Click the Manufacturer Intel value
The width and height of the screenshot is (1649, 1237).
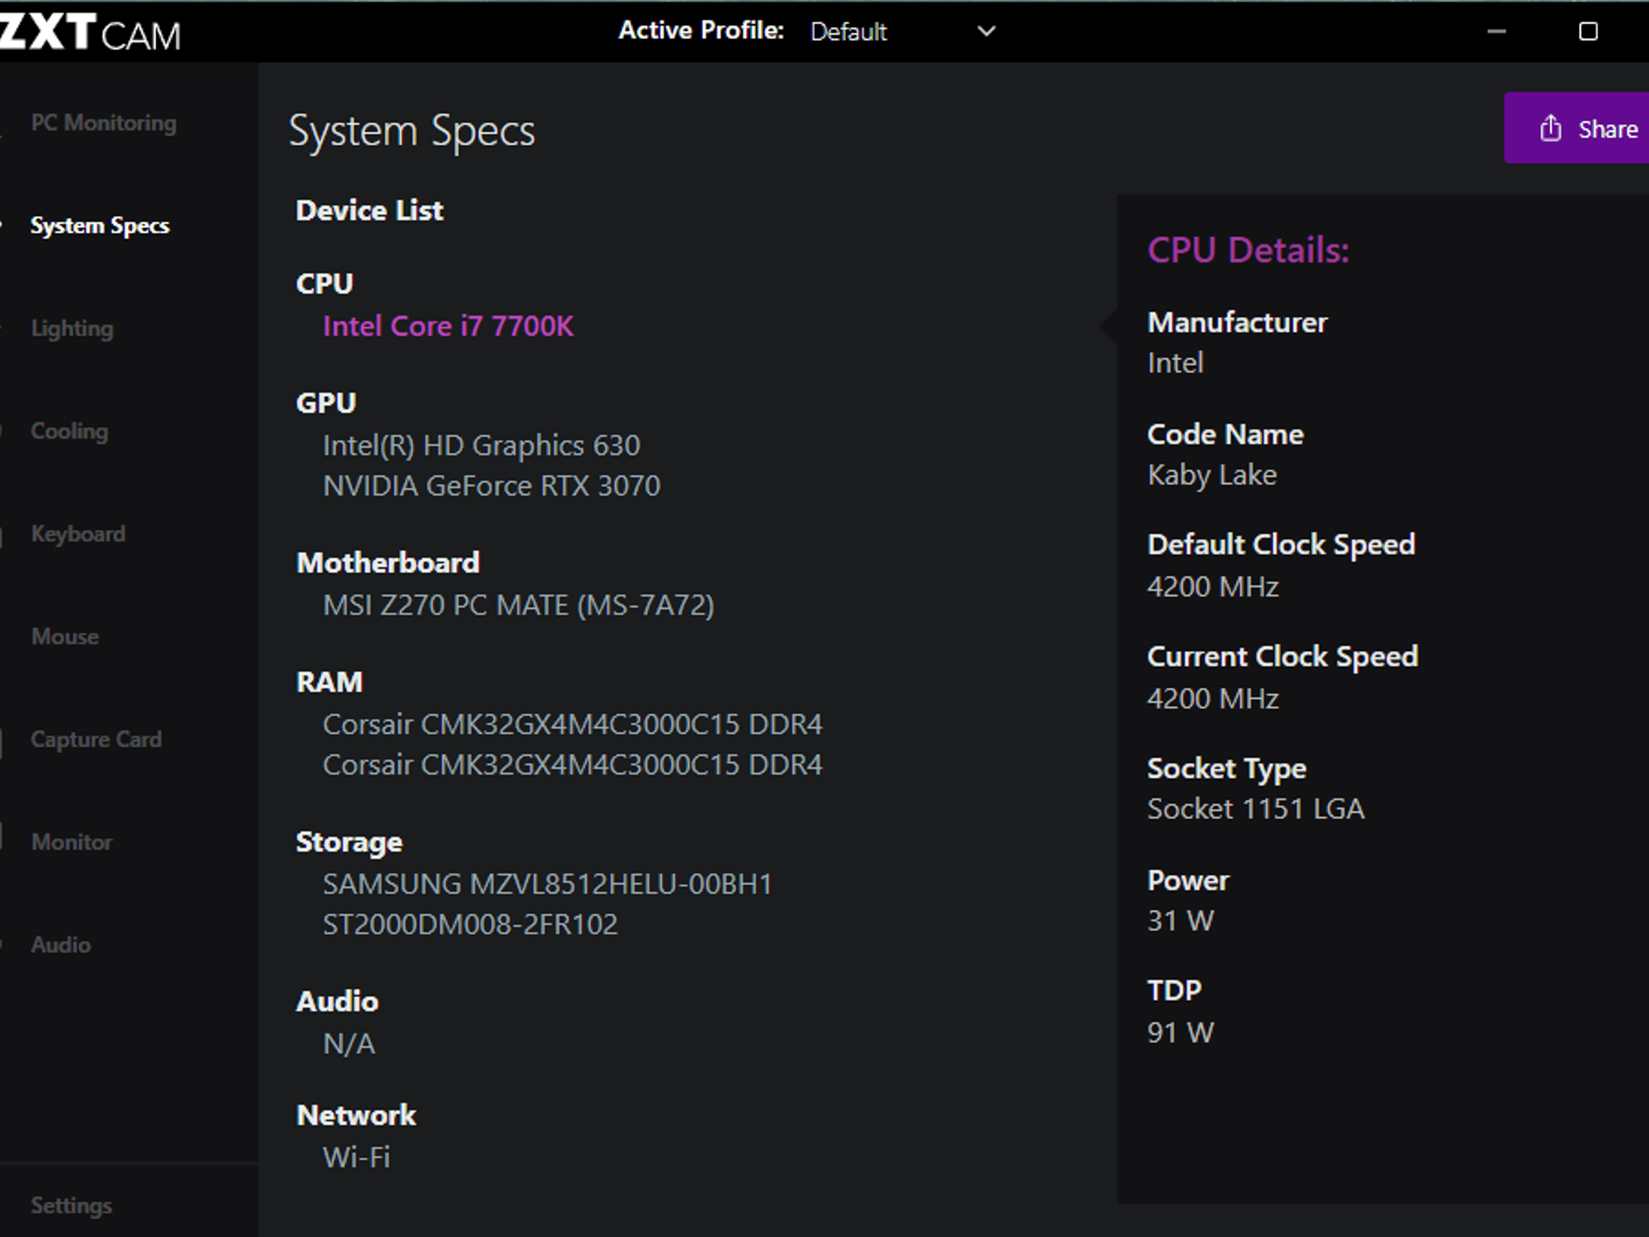[1175, 363]
